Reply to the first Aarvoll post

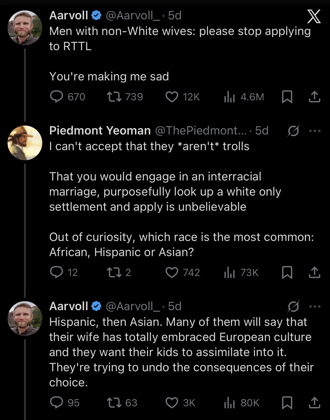pos(57,97)
